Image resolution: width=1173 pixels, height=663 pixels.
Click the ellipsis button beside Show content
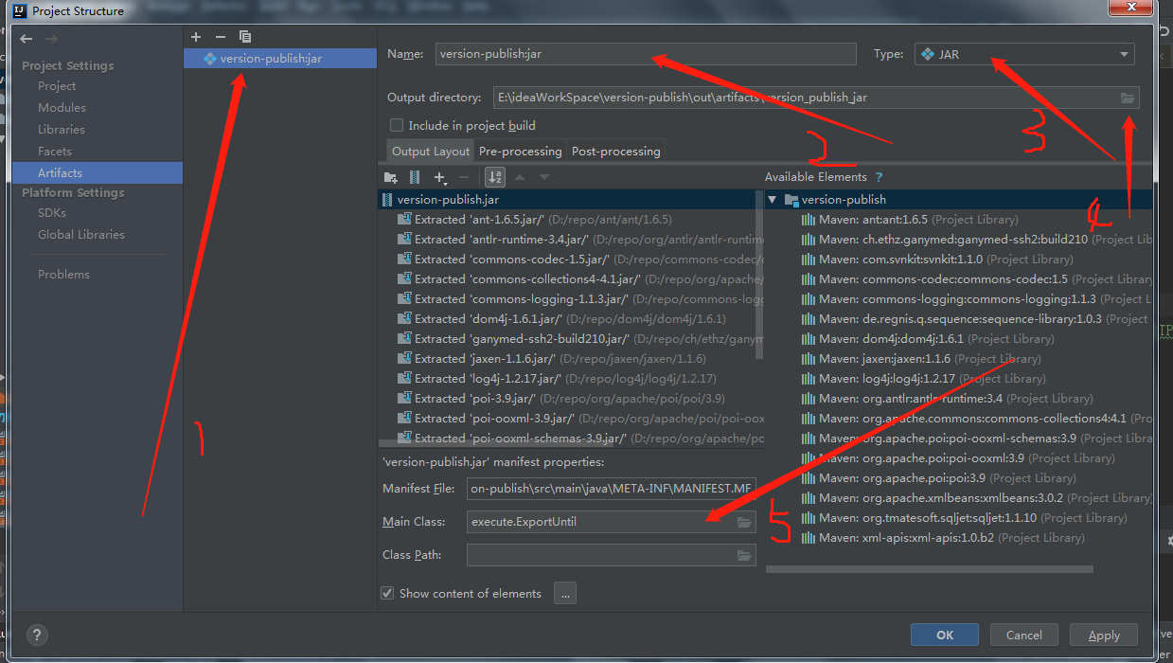point(565,594)
